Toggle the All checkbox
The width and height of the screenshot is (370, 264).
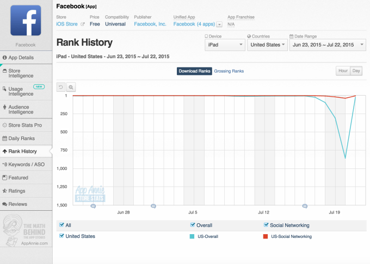[61, 225]
